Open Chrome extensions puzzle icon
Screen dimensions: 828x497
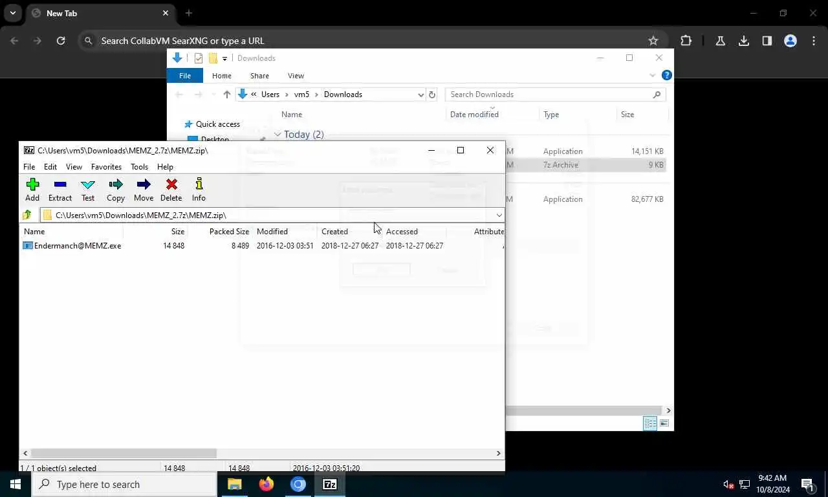(686, 41)
